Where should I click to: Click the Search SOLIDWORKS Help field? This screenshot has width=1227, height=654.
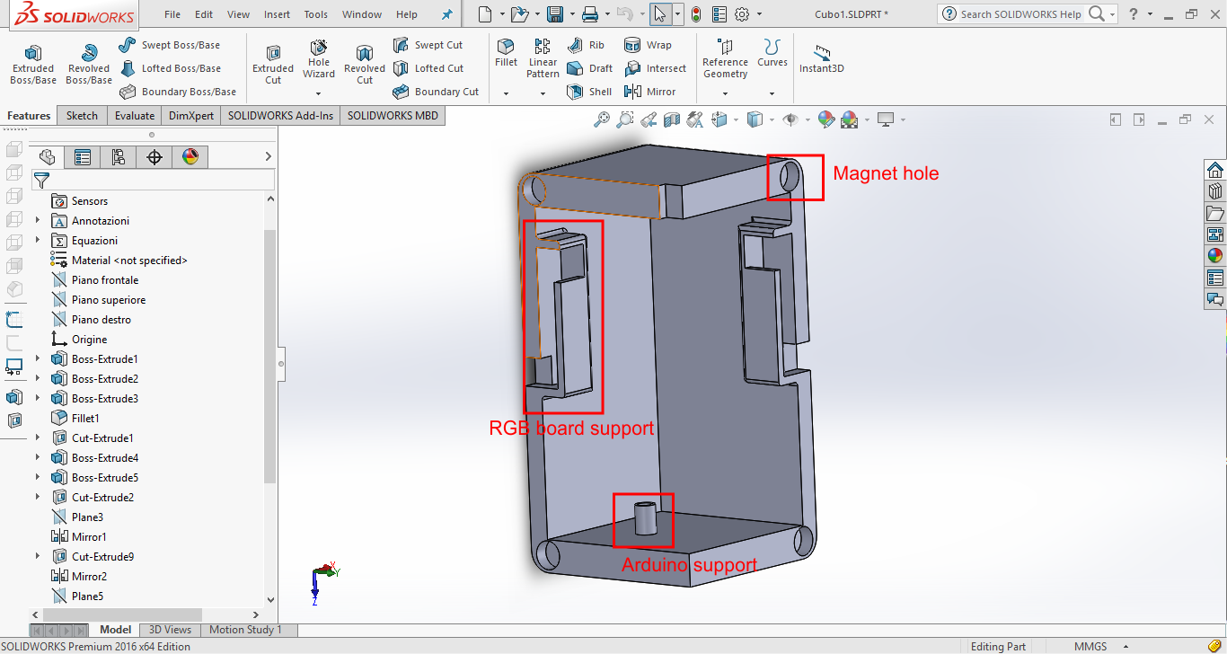pyautogui.click(x=1020, y=14)
